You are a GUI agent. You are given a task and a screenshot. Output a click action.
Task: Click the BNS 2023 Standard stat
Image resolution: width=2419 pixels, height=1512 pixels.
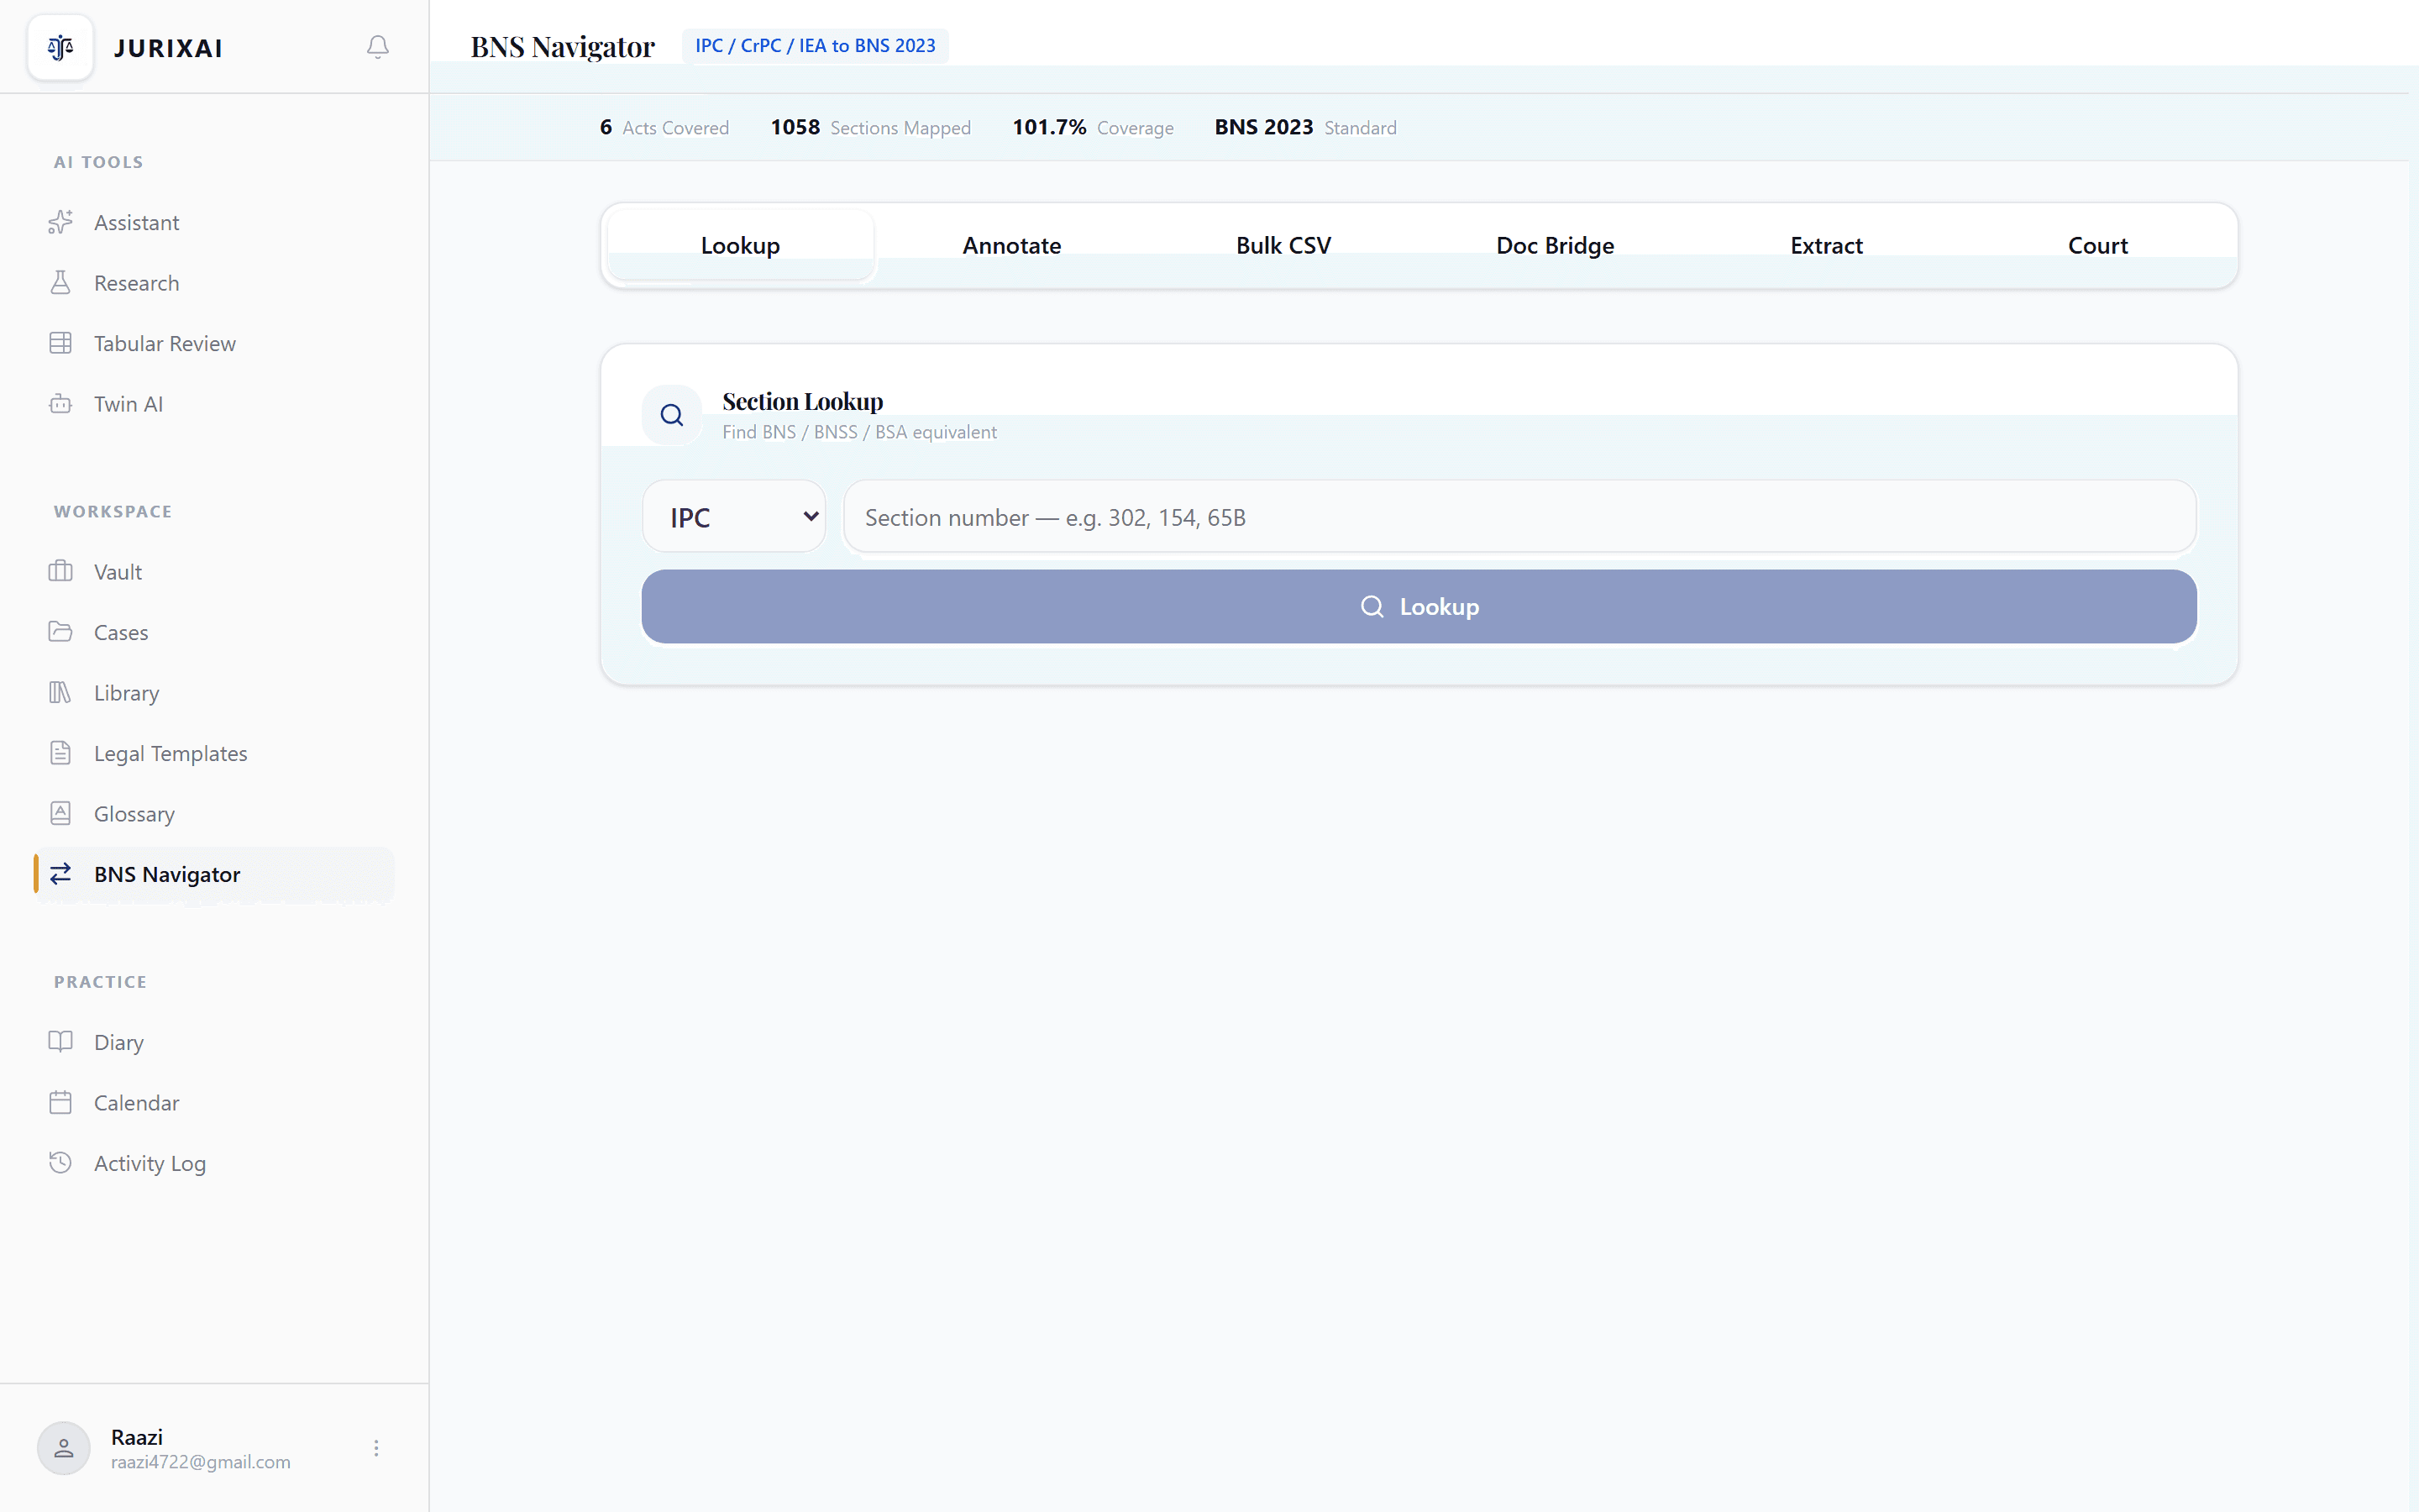tap(1305, 127)
